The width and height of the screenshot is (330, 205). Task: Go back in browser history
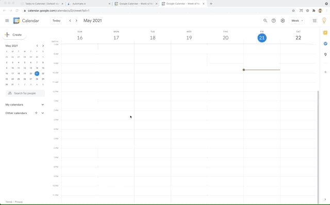click(x=4, y=10)
